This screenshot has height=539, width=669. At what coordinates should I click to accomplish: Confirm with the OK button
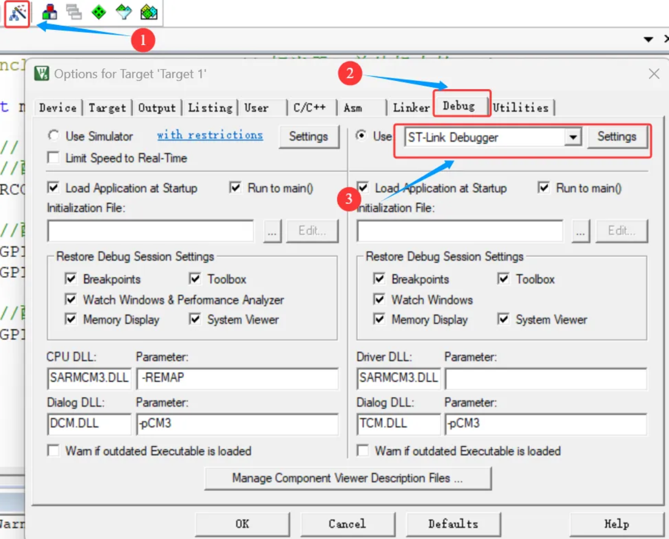point(242,524)
